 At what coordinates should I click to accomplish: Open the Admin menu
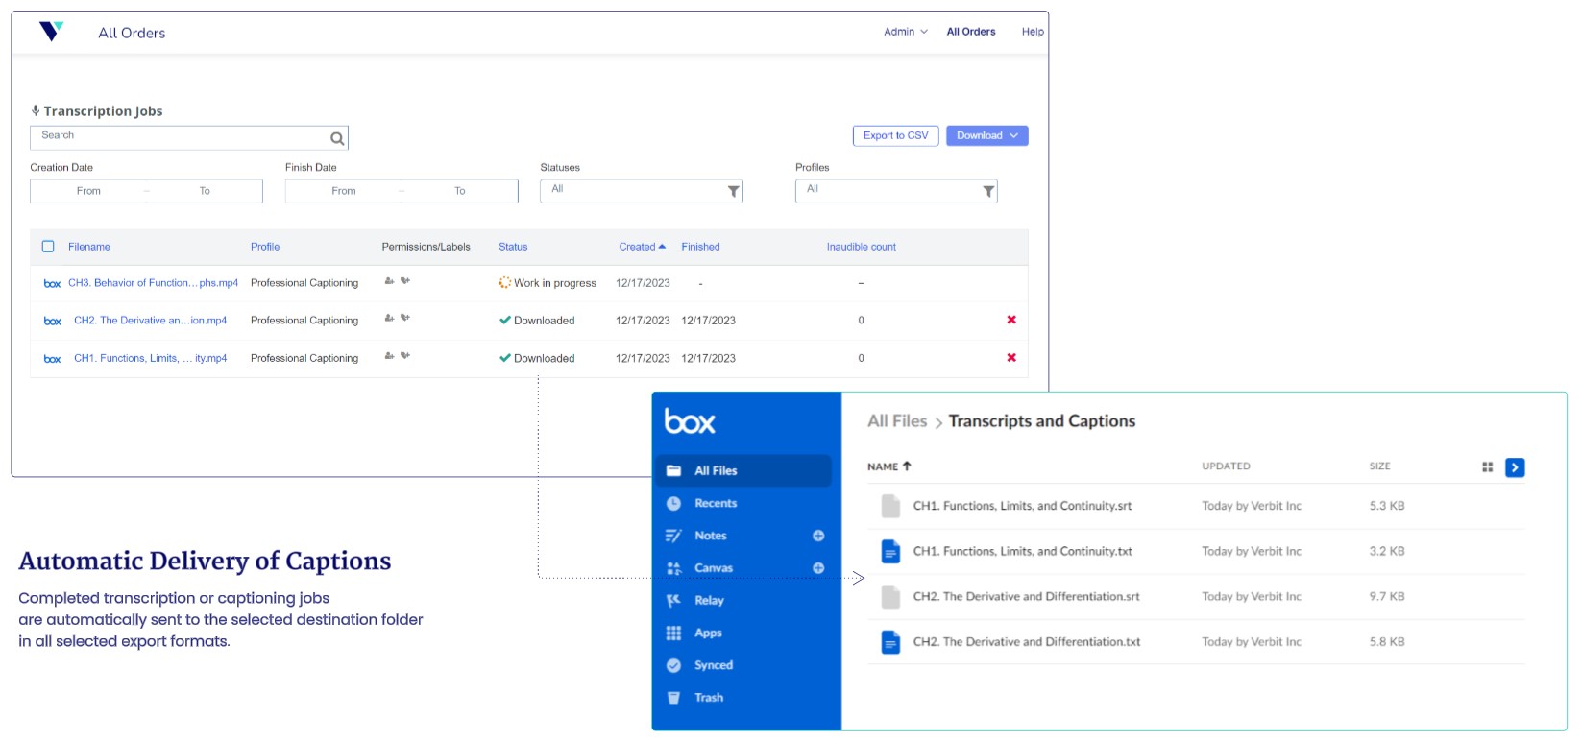(x=905, y=32)
